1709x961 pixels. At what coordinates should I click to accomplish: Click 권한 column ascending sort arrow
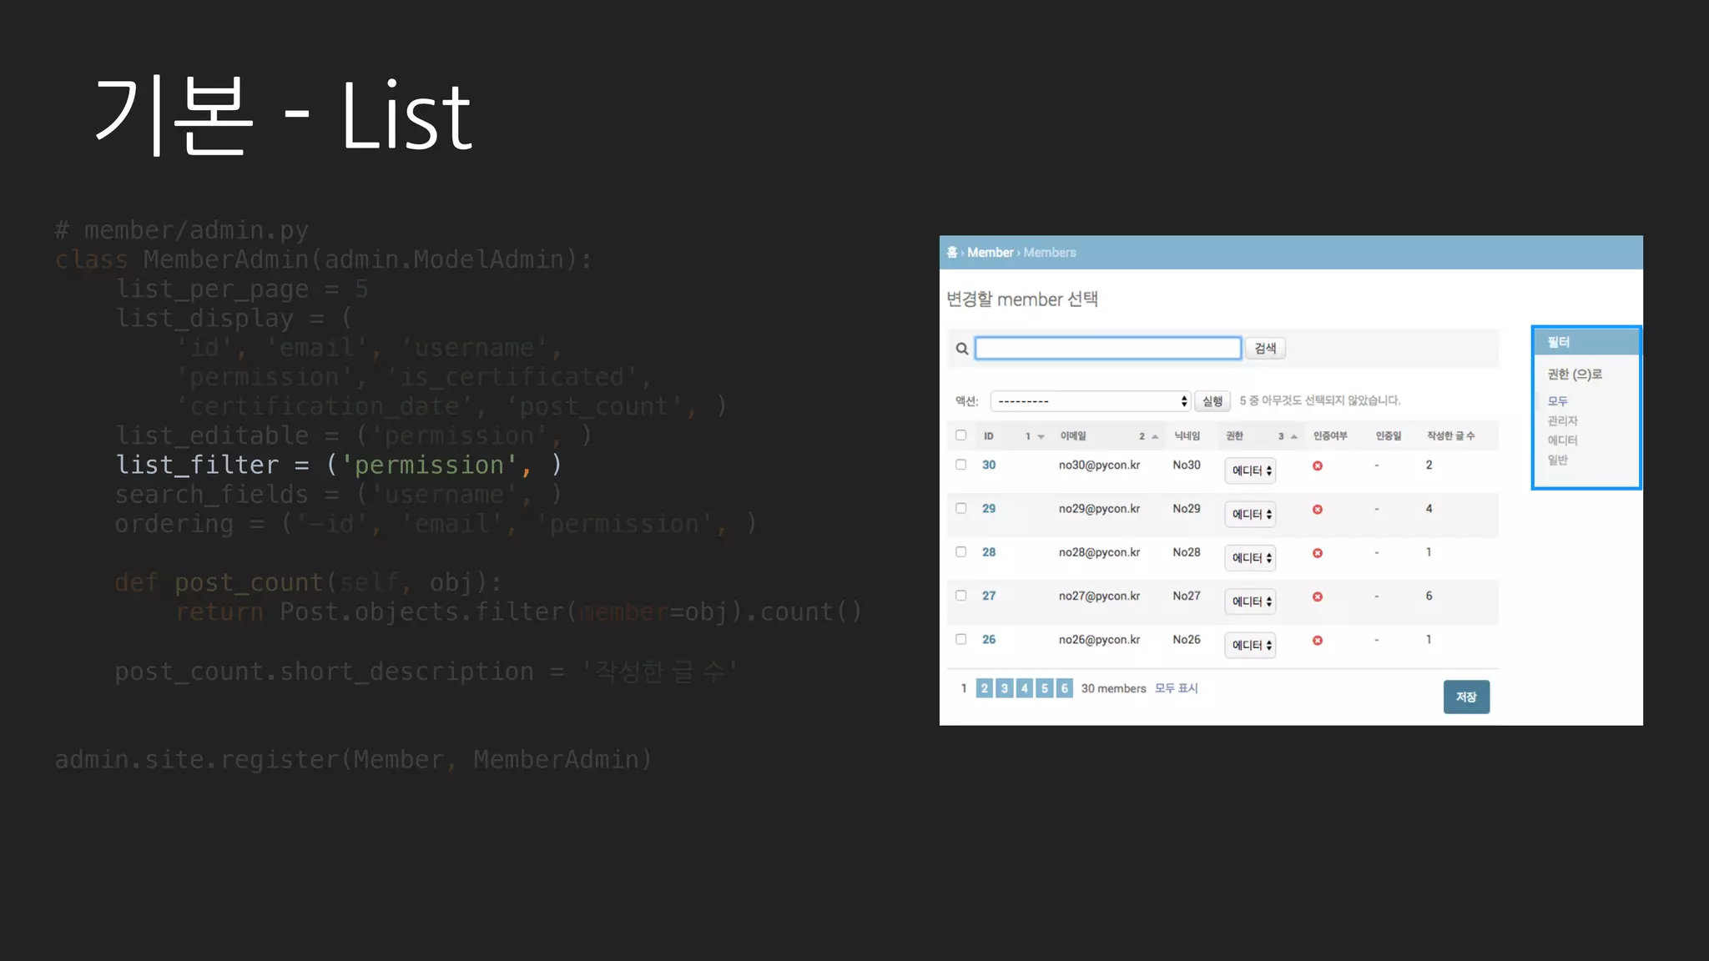point(1294,436)
